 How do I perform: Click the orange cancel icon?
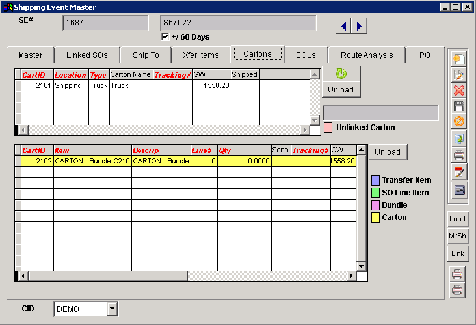(x=459, y=122)
